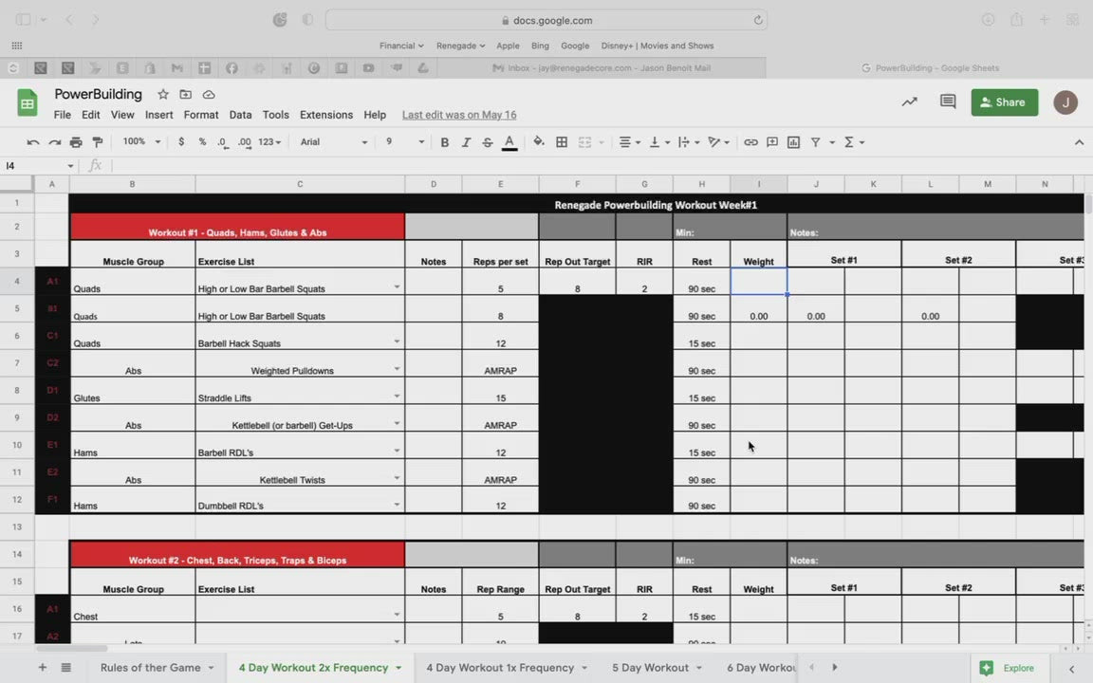
Task: Open the Extensions menu
Action: tap(325, 115)
